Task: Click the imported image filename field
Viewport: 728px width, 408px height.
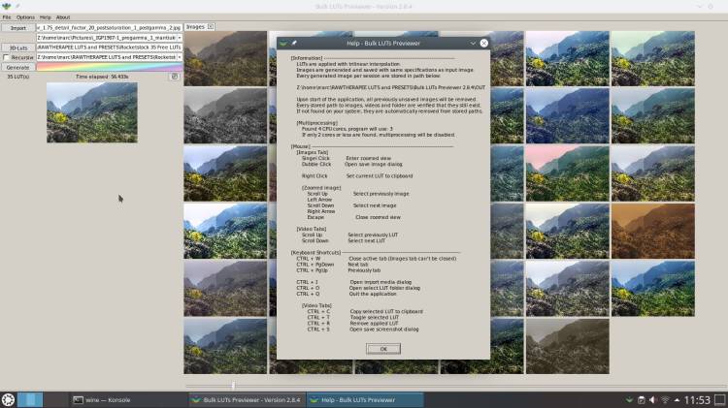Action: click(109, 28)
